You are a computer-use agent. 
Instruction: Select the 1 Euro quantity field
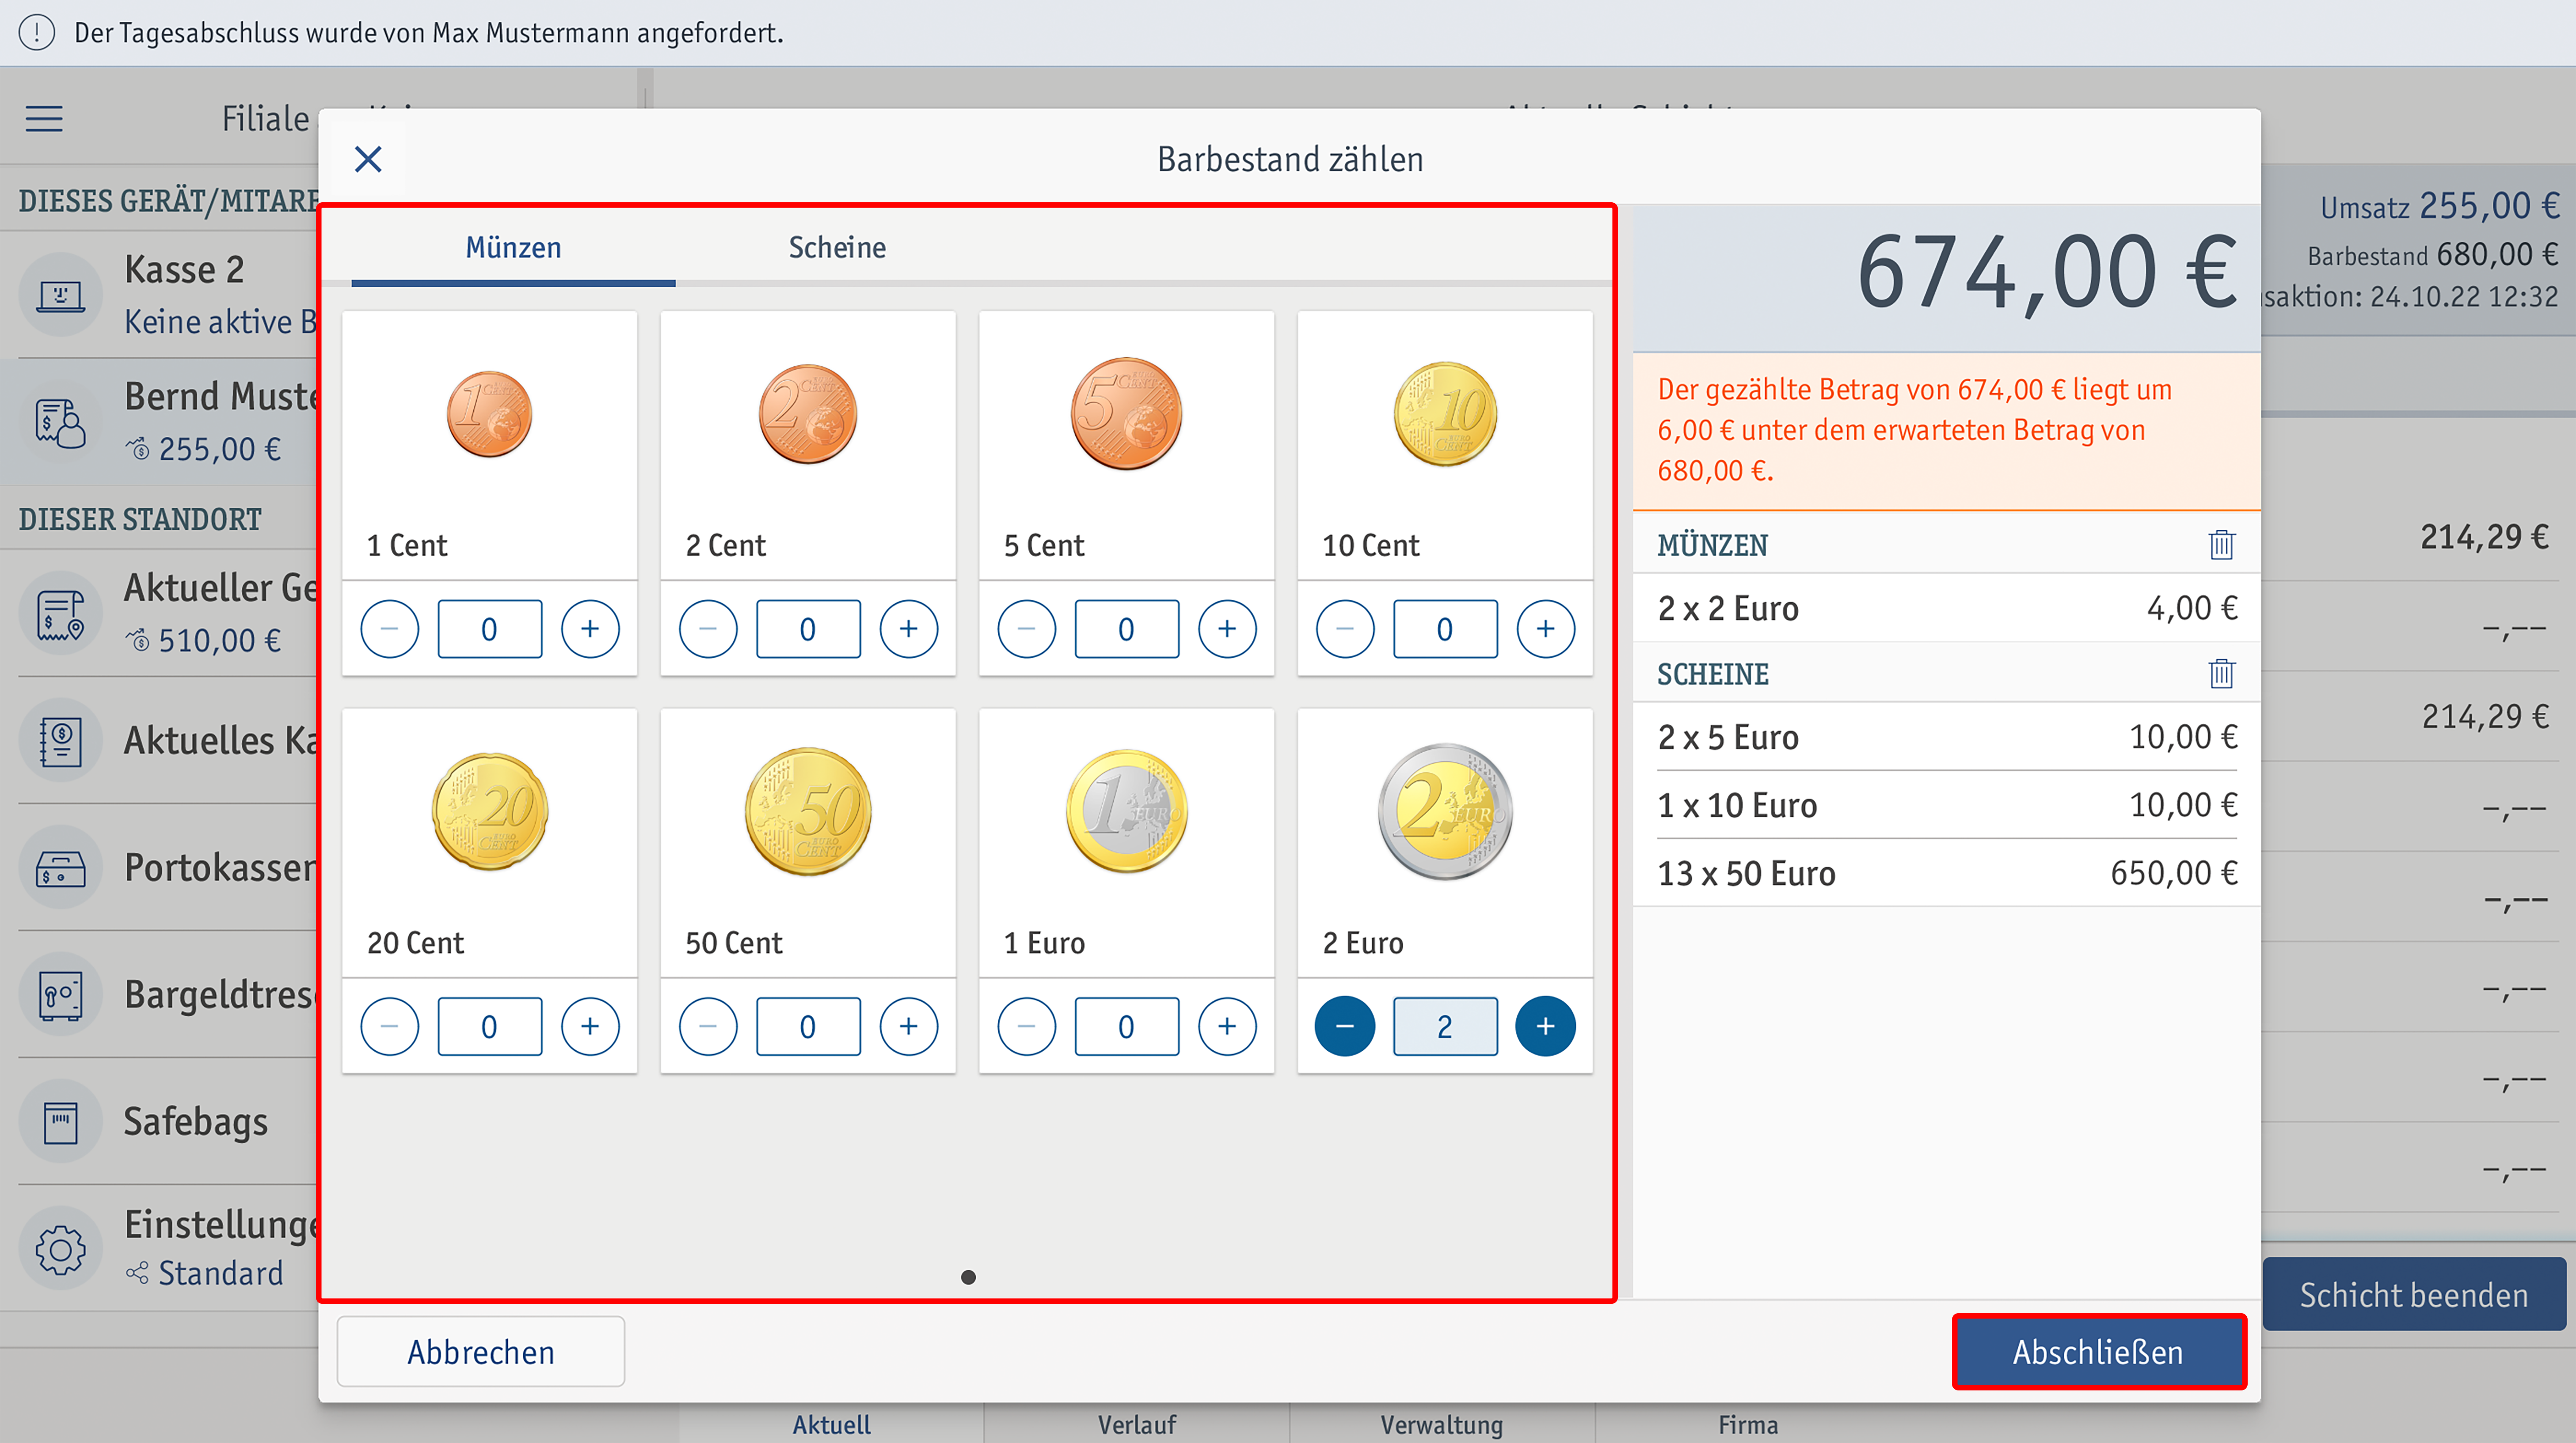click(x=1126, y=1026)
